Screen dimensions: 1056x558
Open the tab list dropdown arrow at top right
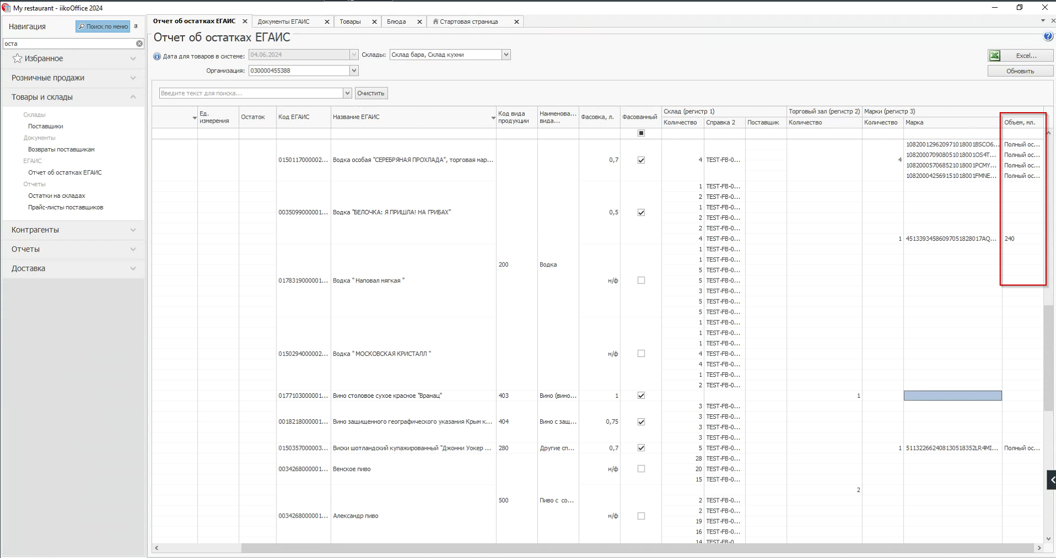coord(1043,20)
